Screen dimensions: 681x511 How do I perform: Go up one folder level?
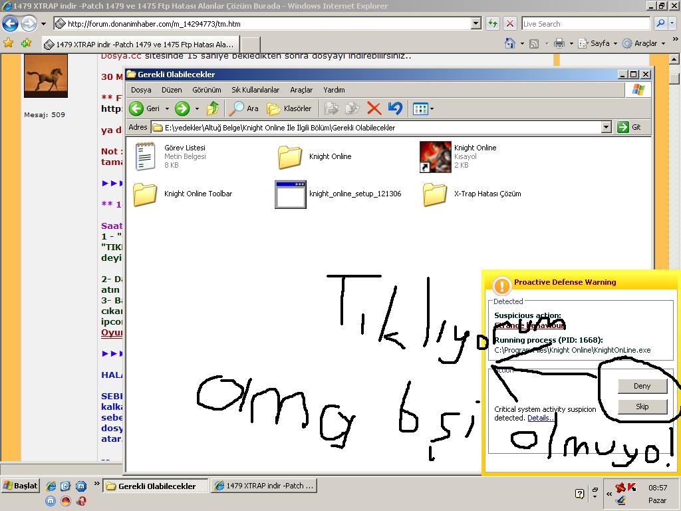(x=213, y=108)
